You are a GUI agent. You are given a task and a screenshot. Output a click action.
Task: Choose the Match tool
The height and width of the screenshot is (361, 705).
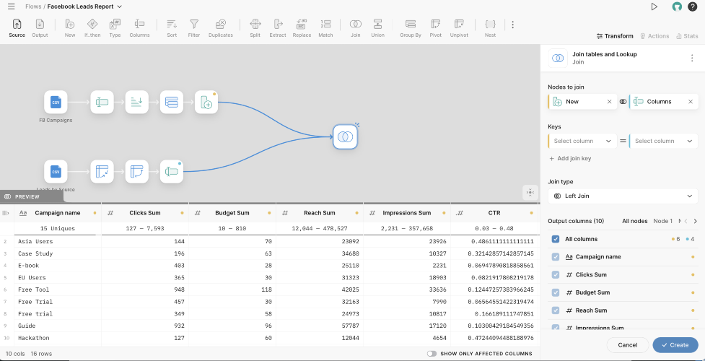pyautogui.click(x=326, y=28)
